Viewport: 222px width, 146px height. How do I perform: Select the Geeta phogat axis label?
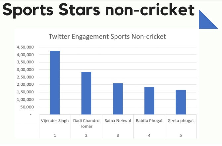181,121
